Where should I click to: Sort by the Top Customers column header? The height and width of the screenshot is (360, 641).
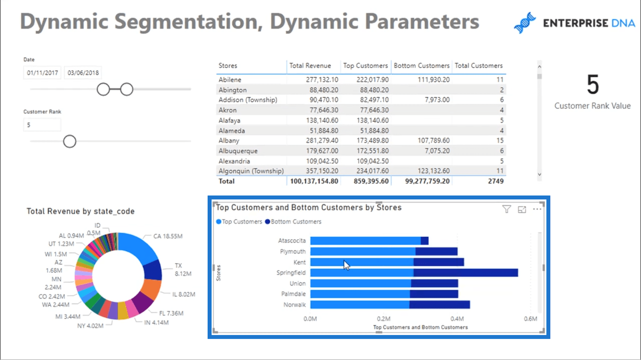tap(365, 66)
